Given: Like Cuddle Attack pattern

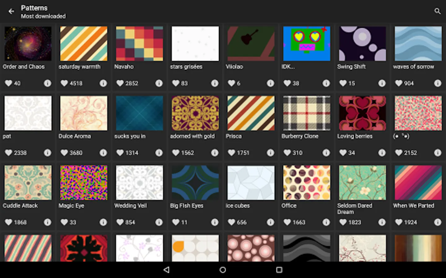Looking at the screenshot, I should click(9, 222).
